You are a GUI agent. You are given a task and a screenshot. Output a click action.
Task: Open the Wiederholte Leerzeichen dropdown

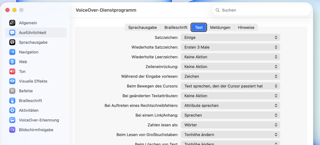click(x=230, y=57)
